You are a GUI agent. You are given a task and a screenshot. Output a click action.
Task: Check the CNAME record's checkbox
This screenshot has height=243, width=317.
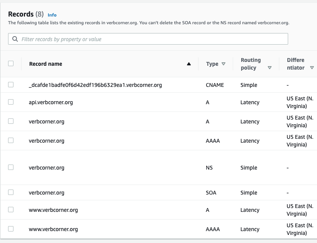tap(12, 85)
